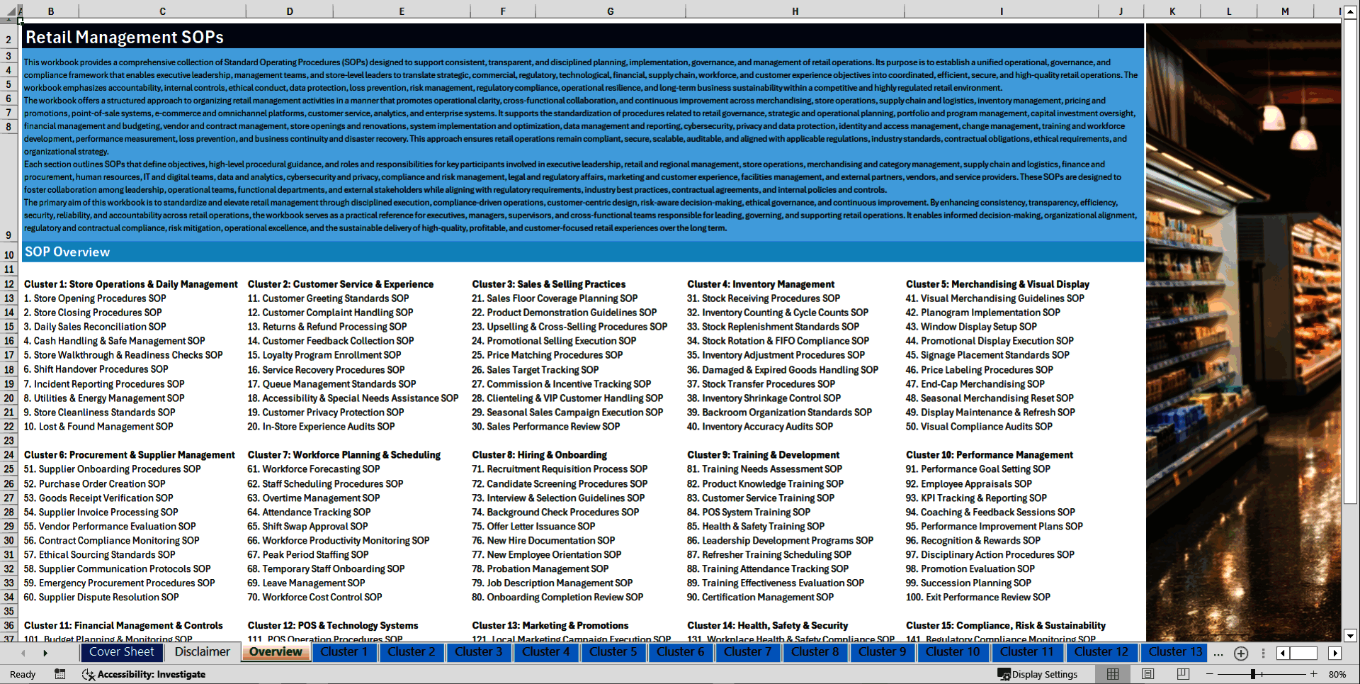Select the Cluster 5 sheet tab

point(613,652)
